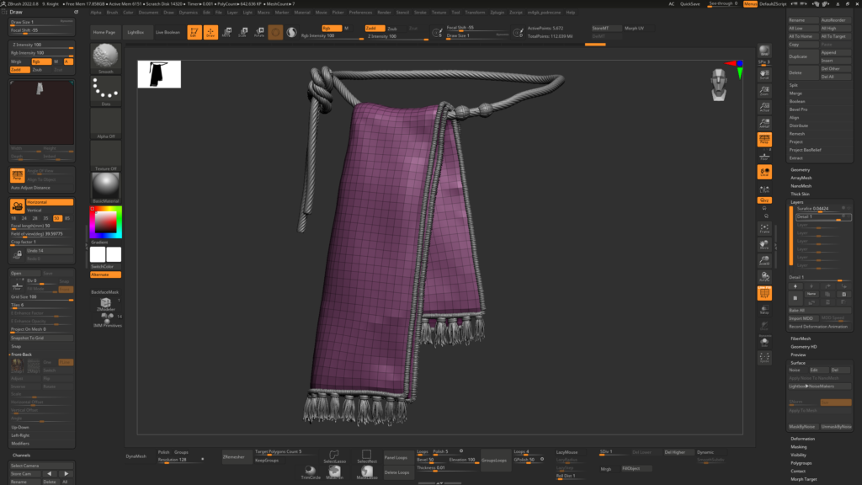Expand the Deformation section
The image size is (862, 485).
[x=802, y=439]
